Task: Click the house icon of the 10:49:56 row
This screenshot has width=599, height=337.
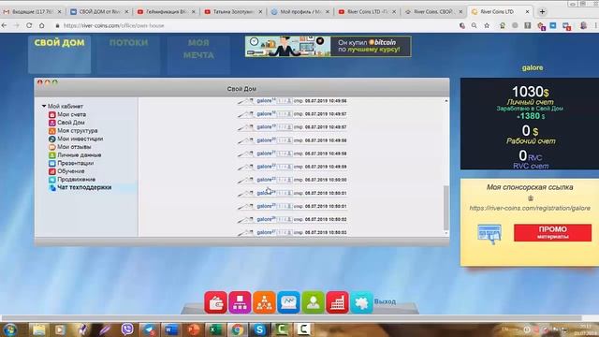Action: 245,101
